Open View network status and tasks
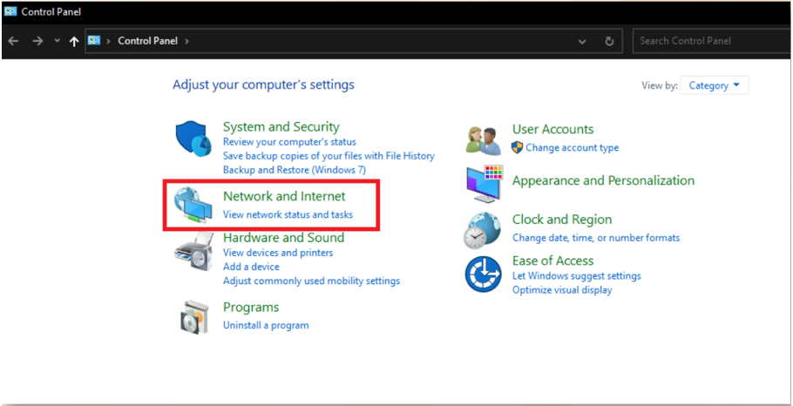Image resolution: width=793 pixels, height=406 pixels. [288, 215]
